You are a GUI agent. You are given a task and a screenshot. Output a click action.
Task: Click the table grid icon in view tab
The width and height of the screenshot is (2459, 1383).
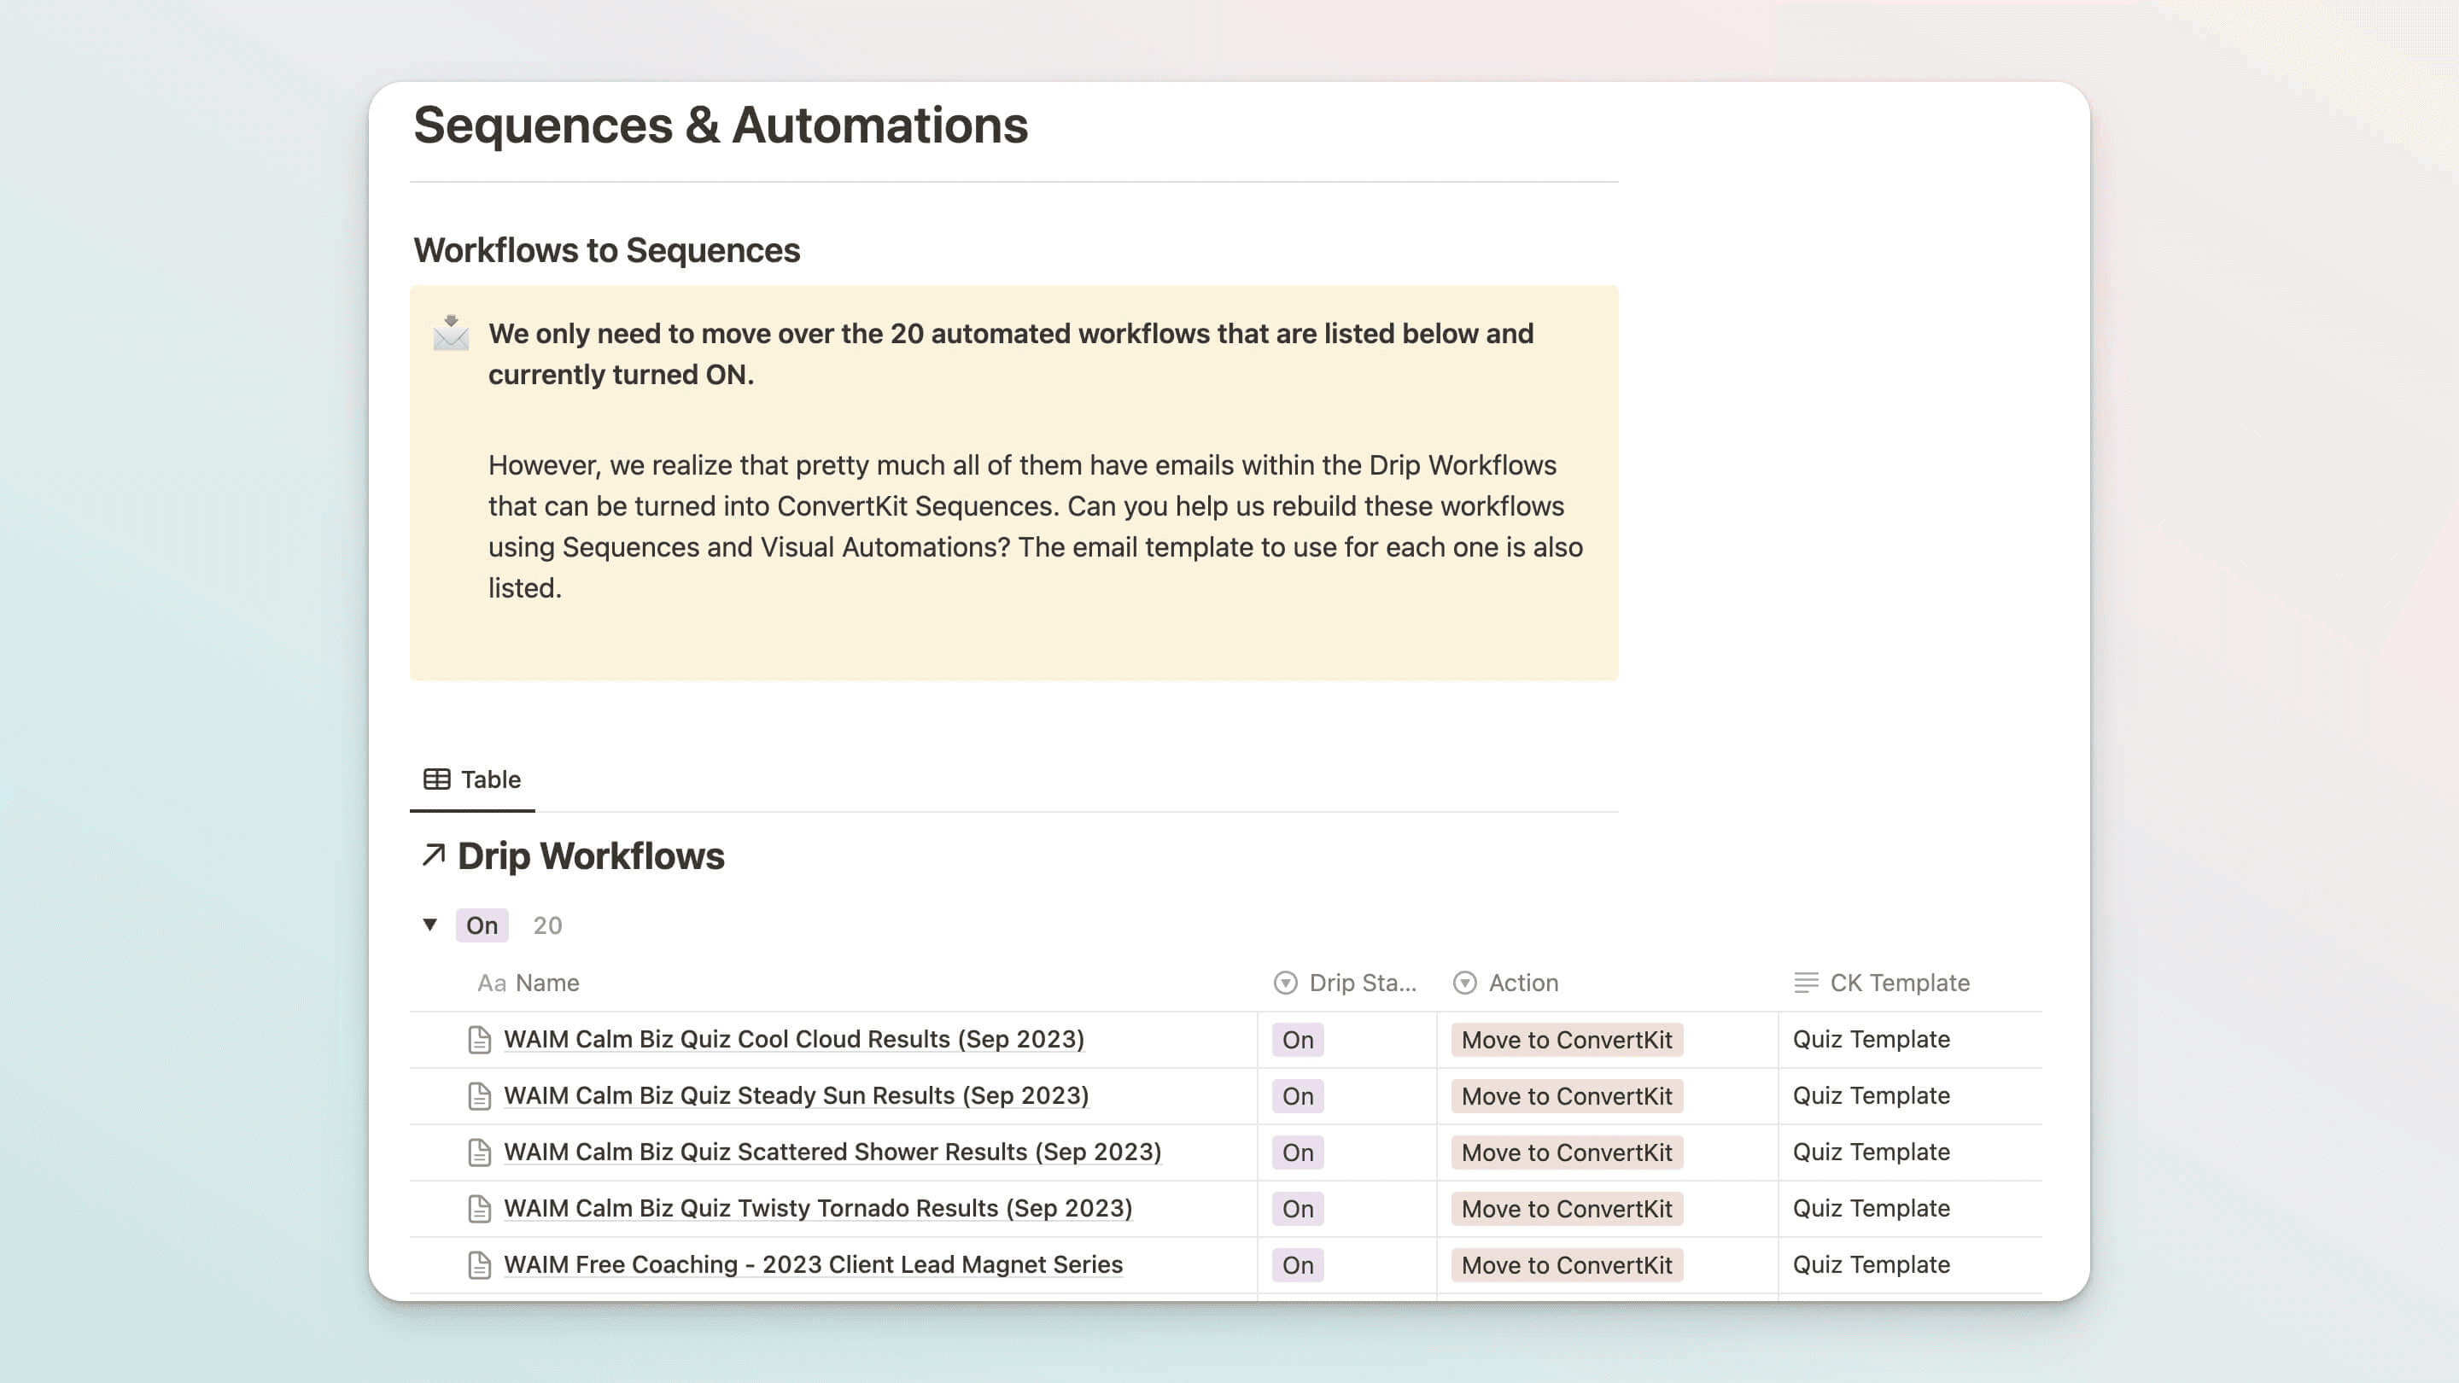(436, 779)
